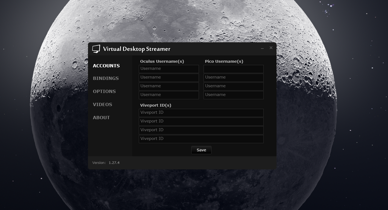Focus the first (empty) Pico Username field
The width and height of the screenshot is (388, 210).
pos(234,69)
